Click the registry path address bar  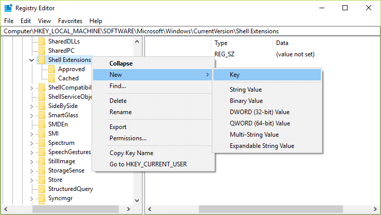pos(190,31)
